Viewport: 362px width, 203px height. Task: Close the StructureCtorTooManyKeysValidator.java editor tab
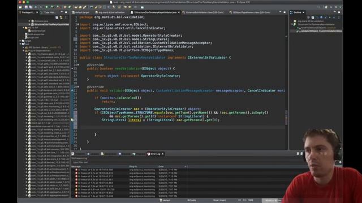(x=179, y=12)
